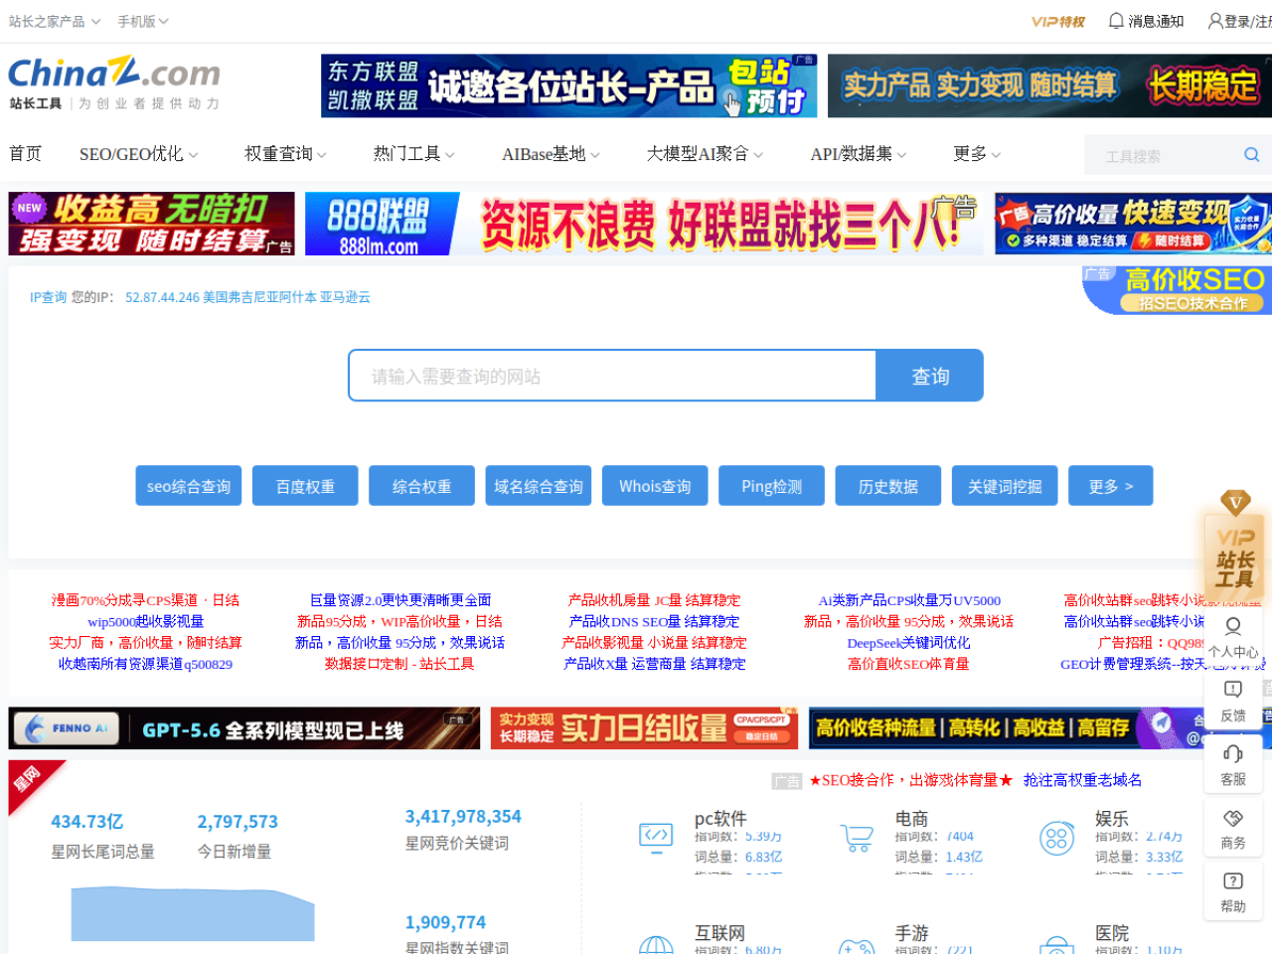Click the 历史数据 button
1272x954 pixels.
point(888,486)
